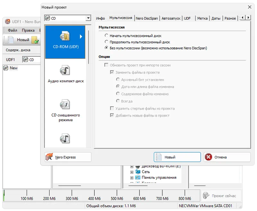257x211 pixels.
Task: Click the BD-ROM drive icon in file tree
Action: [x=138, y=167]
